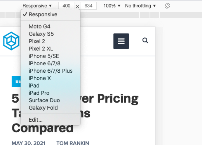Click the viewport width field showing 400
202x145 pixels.
pos(66,6)
